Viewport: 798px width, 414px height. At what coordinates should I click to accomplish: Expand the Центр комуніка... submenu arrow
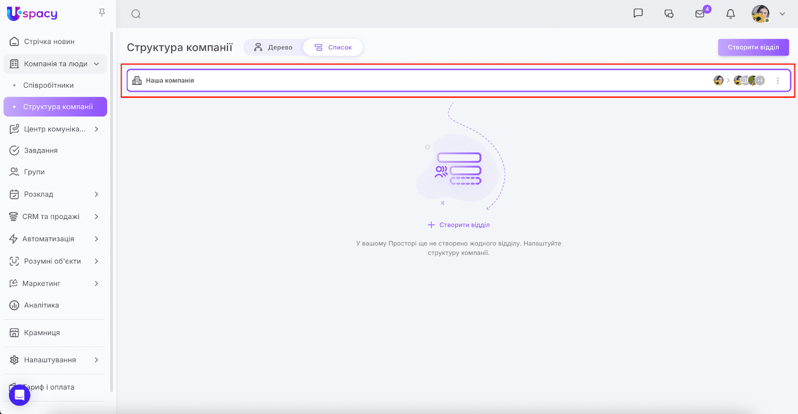[x=96, y=129]
